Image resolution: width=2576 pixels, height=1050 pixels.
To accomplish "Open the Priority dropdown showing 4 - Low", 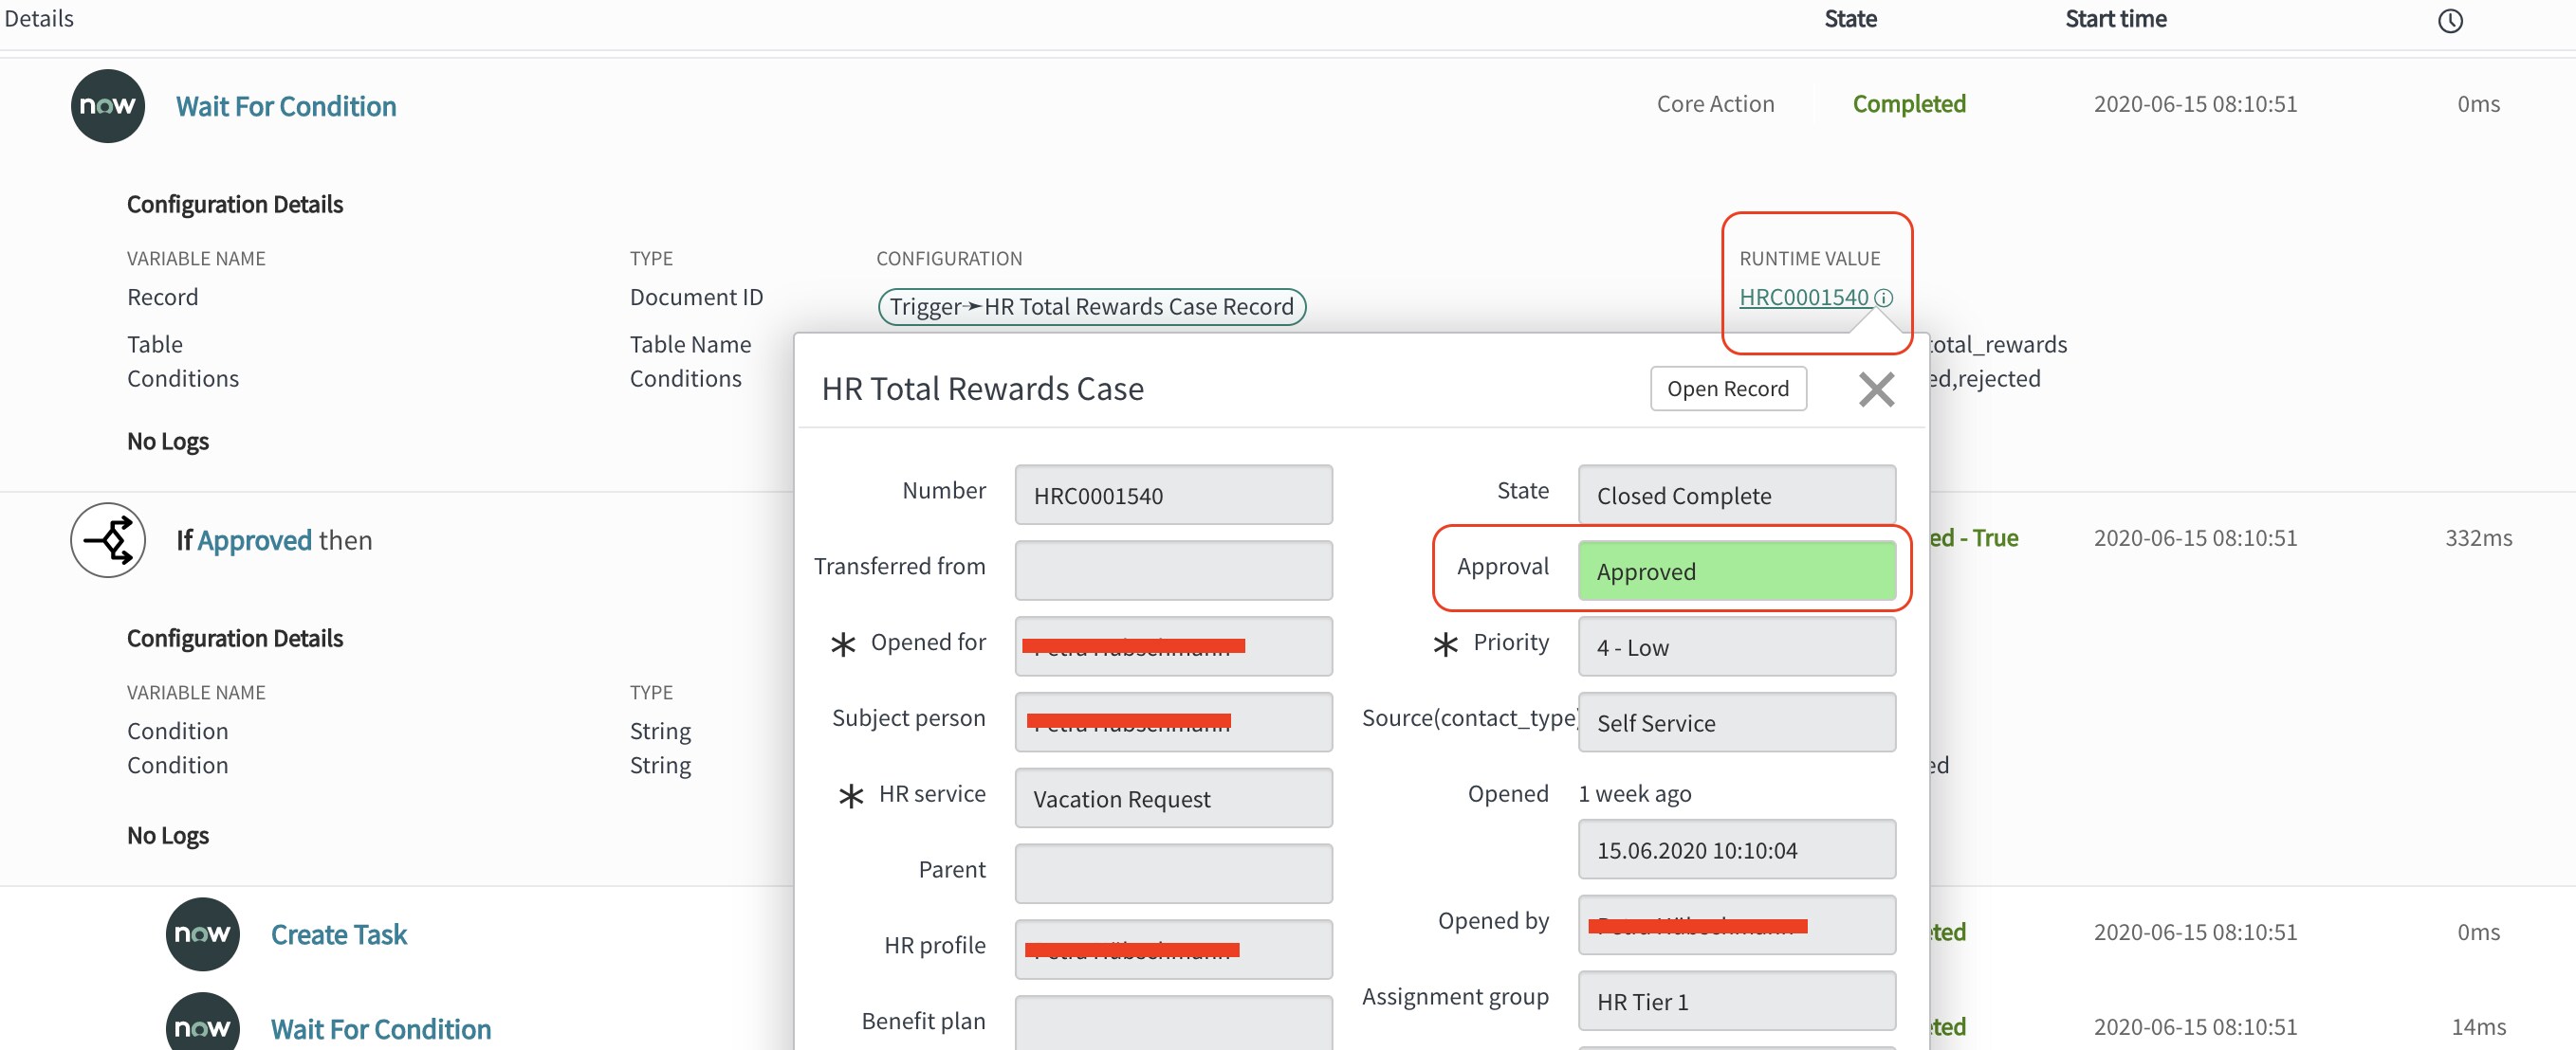I will point(1737,646).
